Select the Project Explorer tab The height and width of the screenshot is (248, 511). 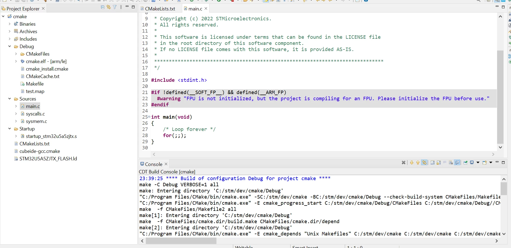(23, 9)
